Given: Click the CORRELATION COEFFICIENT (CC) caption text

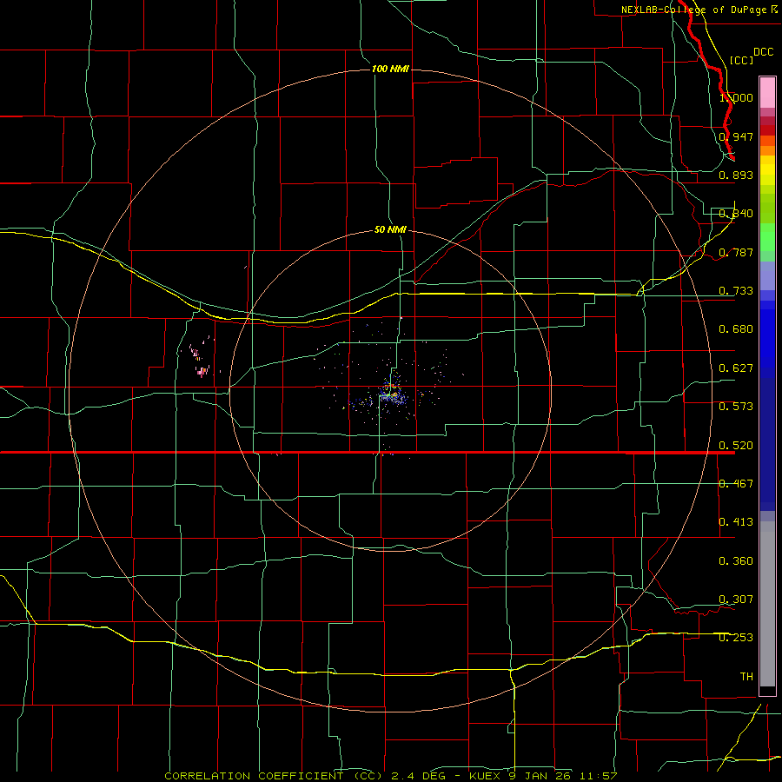Looking at the screenshot, I should coord(274,776).
